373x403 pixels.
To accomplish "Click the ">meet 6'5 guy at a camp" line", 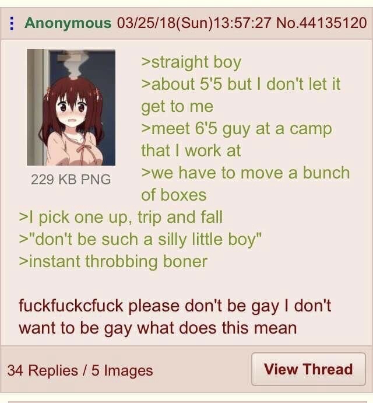I will [237, 129].
